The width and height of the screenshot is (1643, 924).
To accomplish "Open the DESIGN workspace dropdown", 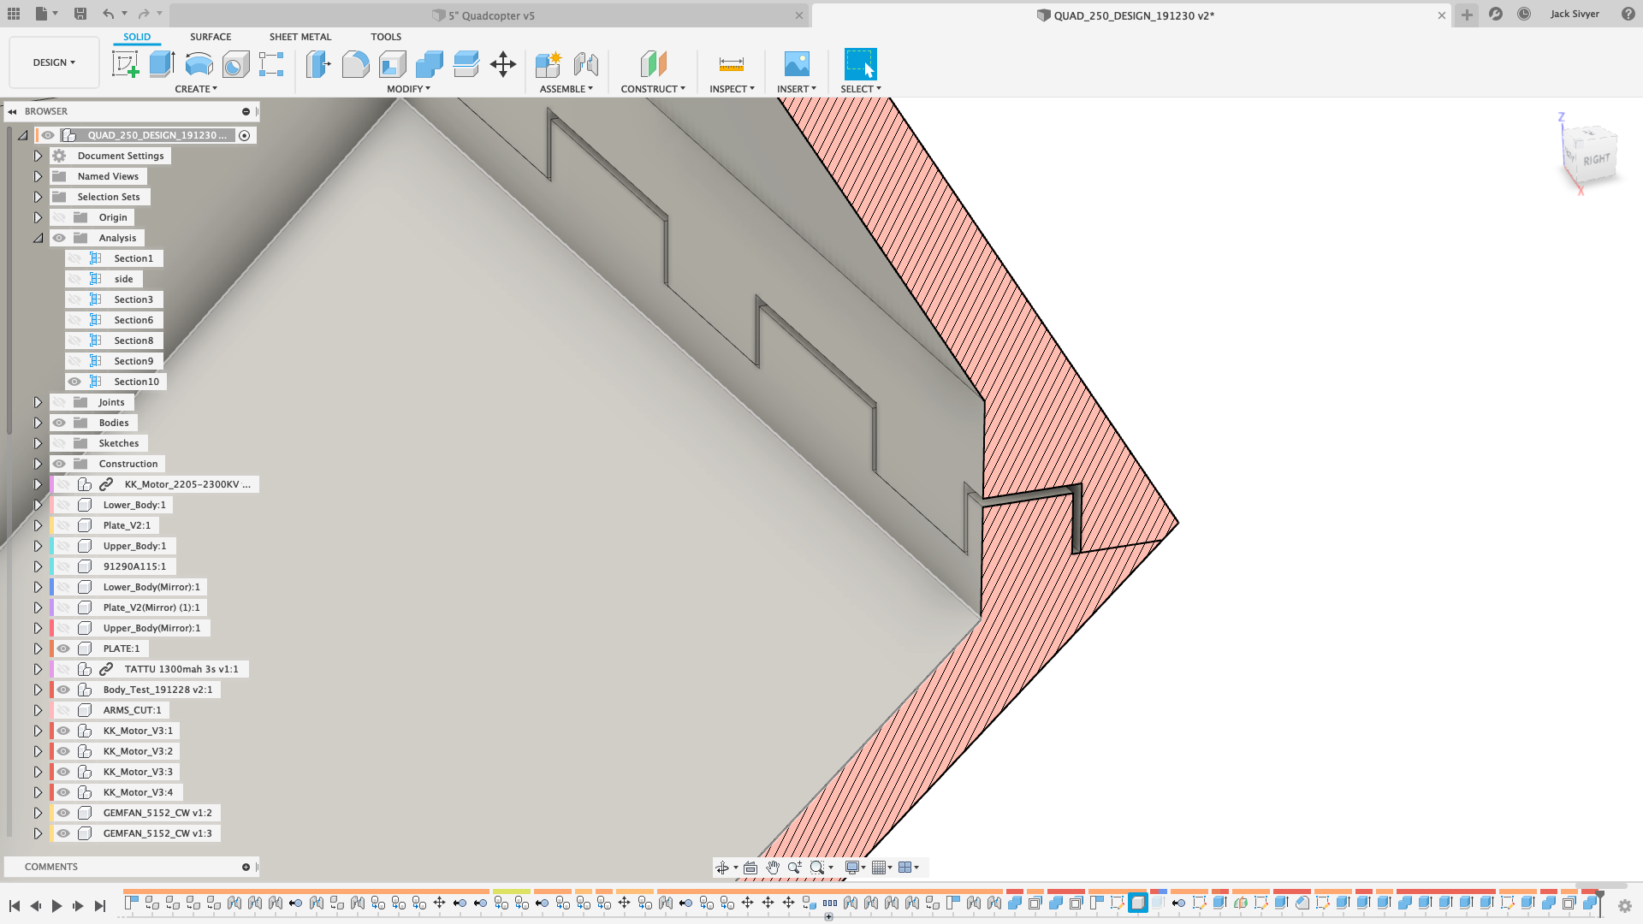I will (x=54, y=62).
